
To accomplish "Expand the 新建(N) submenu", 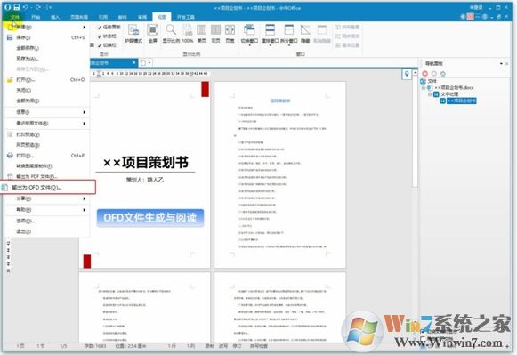I will [46, 27].
